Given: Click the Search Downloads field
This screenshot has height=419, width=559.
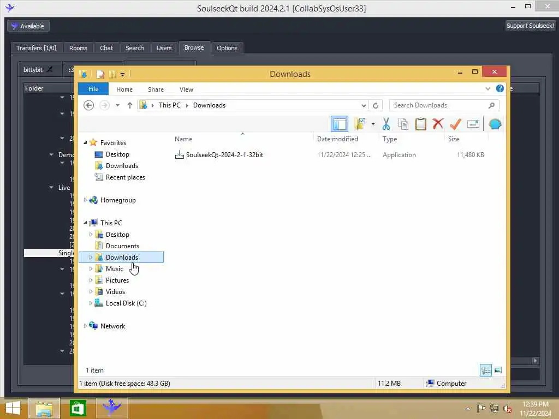Looking at the screenshot, I should point(444,105).
